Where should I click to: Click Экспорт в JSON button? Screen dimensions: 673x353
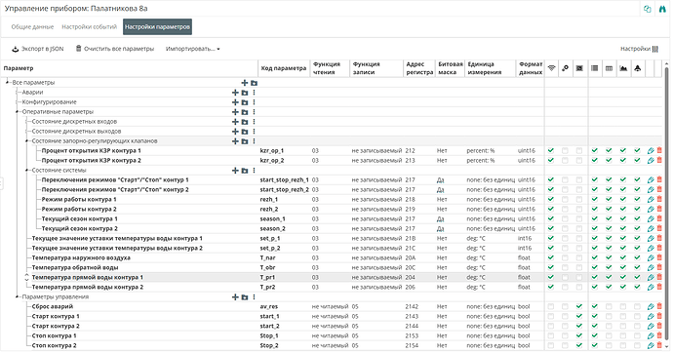click(37, 49)
